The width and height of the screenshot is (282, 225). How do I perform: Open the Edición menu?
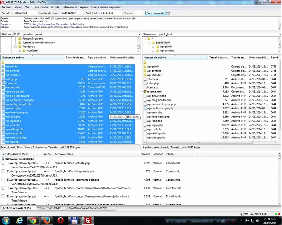[18, 7]
